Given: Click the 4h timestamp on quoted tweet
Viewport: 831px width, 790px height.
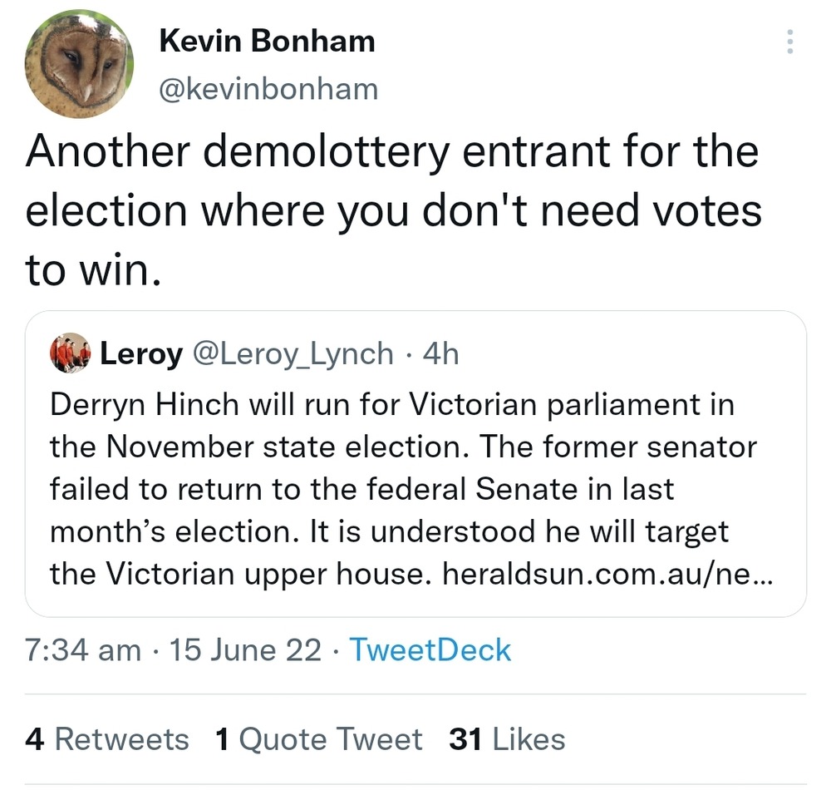Looking at the screenshot, I should pos(440,354).
